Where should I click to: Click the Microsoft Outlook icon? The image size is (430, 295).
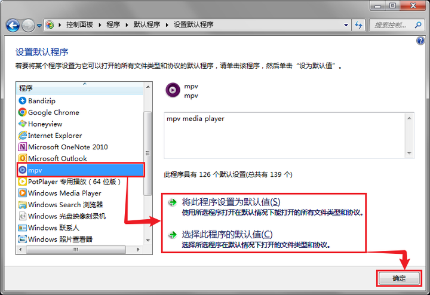click(x=22, y=158)
